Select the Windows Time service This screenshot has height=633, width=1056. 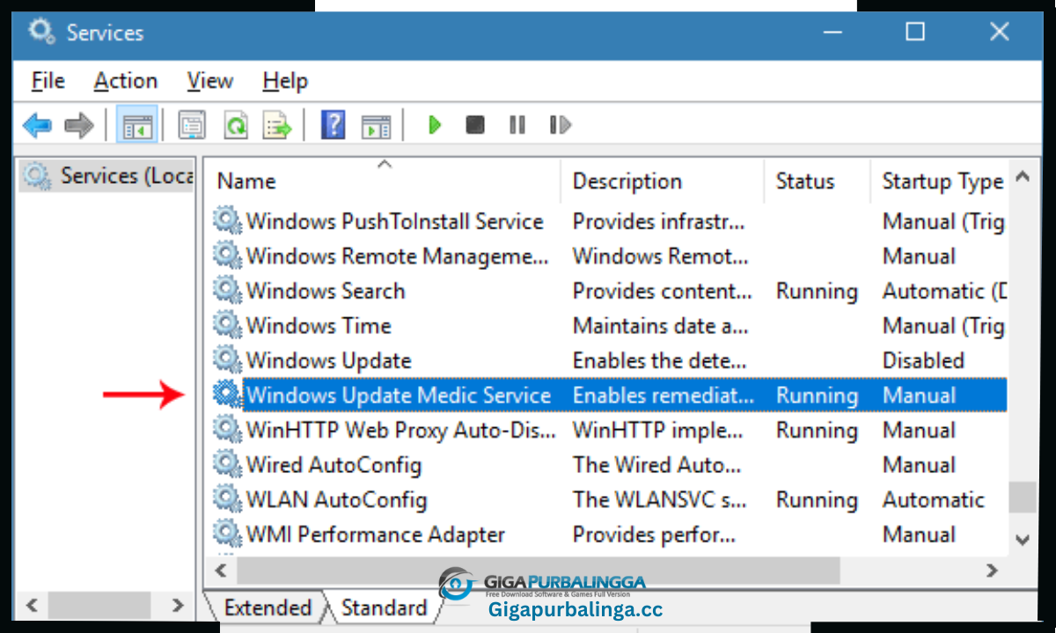pyautogui.click(x=319, y=326)
